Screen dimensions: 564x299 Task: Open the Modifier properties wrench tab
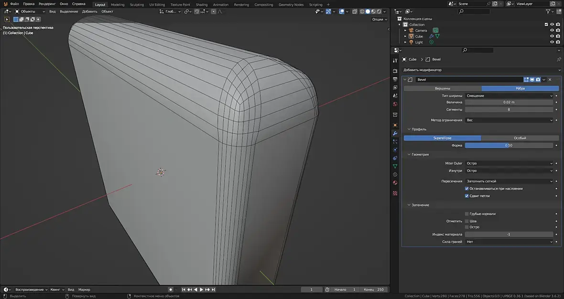point(395,133)
